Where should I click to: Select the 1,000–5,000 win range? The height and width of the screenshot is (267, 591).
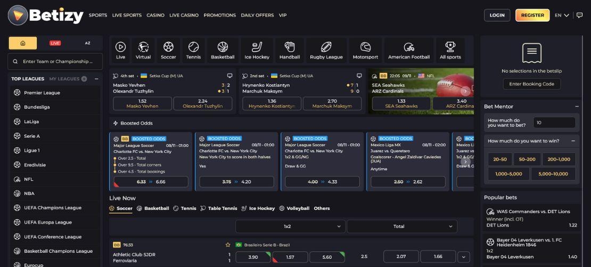508,174
